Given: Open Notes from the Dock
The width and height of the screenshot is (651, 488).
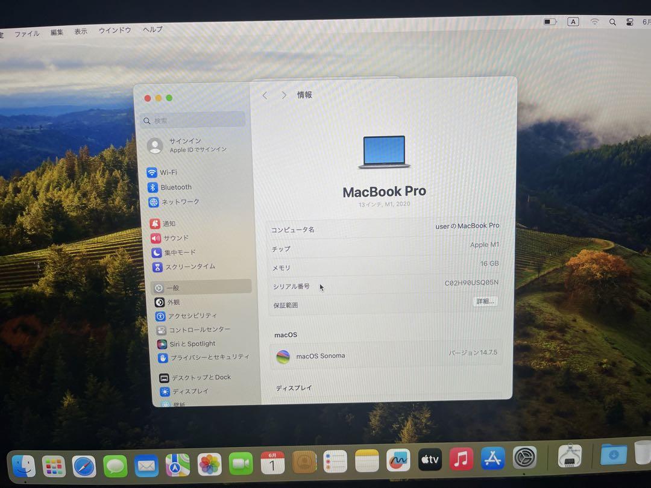Looking at the screenshot, I should (367, 461).
